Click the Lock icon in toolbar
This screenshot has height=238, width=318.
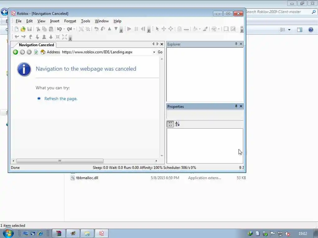coord(179,29)
